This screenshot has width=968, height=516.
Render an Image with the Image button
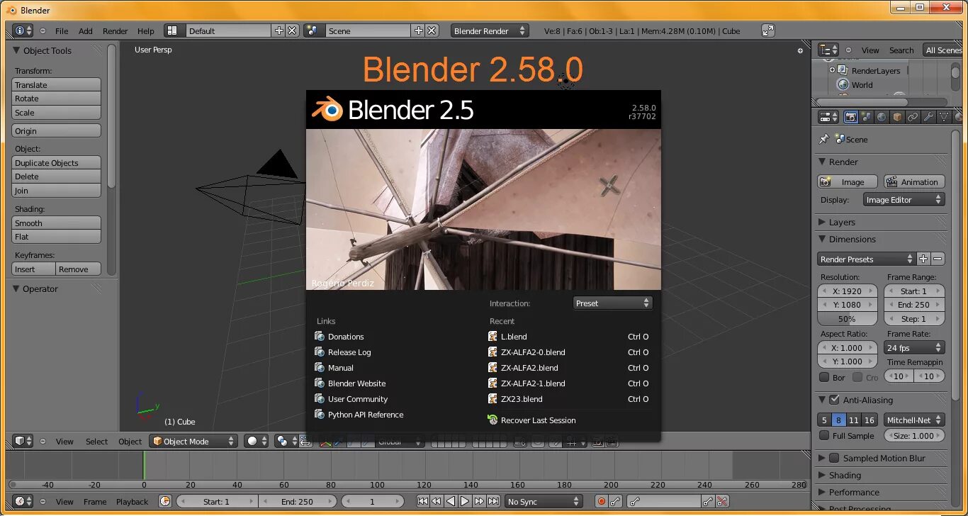(848, 182)
